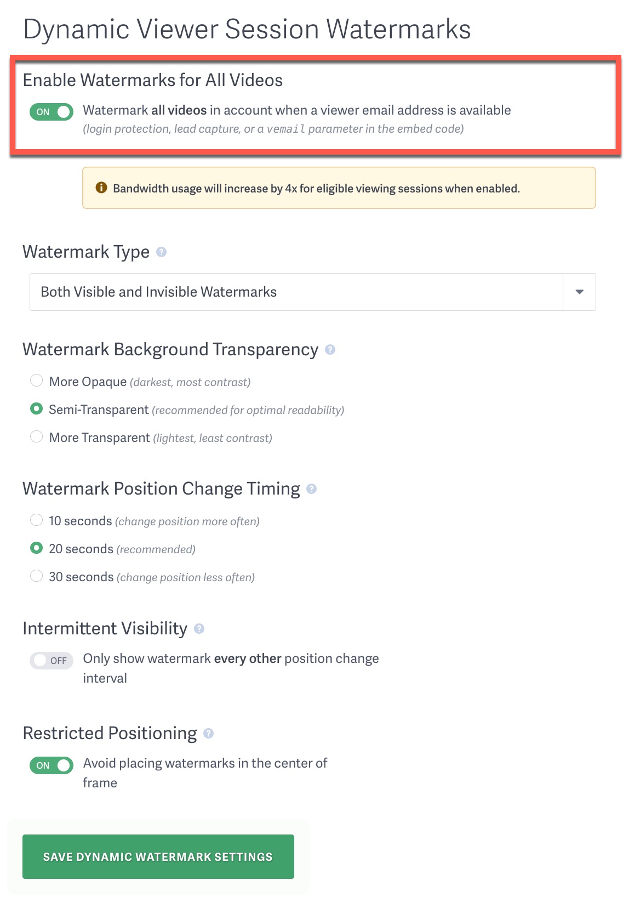Open the Intermittent Visibility help tooltip
The image size is (629, 897).
pos(199,628)
